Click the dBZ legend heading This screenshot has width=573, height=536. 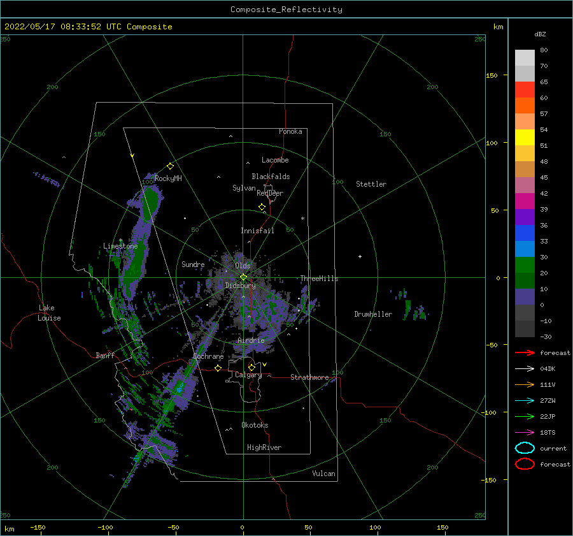coord(540,34)
